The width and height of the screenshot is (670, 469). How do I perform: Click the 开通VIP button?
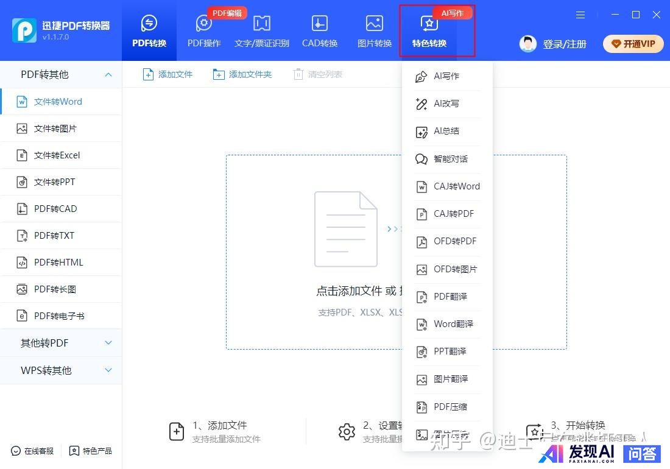[x=633, y=44]
